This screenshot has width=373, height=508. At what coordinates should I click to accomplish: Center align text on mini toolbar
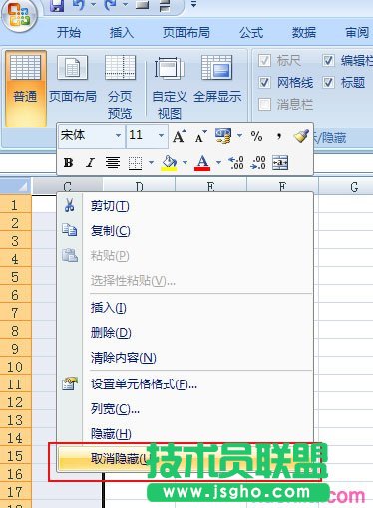pos(113,163)
